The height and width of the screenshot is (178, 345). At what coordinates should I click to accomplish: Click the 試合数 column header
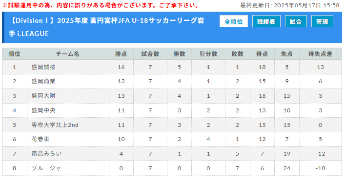150,54
